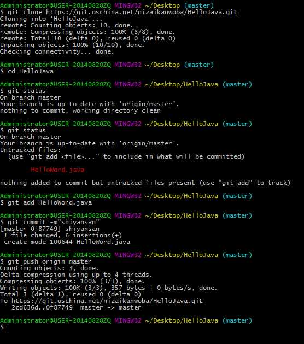
Task: Click the red untracked HelloWord.java filename
Action: point(57,170)
